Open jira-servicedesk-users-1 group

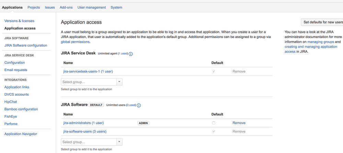pos(88,71)
